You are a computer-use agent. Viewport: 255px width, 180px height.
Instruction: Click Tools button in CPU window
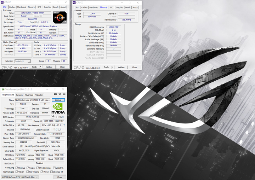coord(34,67)
